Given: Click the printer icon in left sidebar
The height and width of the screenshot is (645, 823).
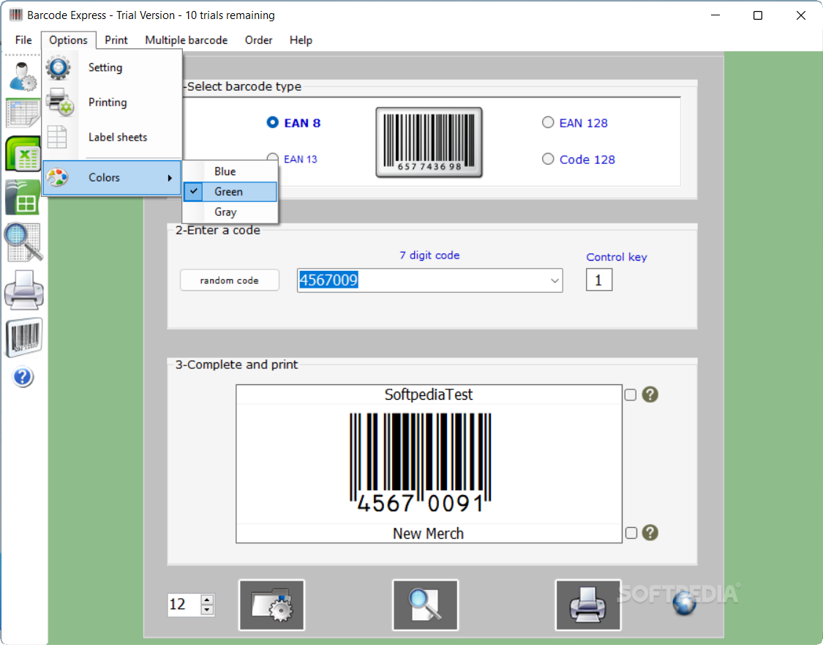Looking at the screenshot, I should tap(23, 290).
